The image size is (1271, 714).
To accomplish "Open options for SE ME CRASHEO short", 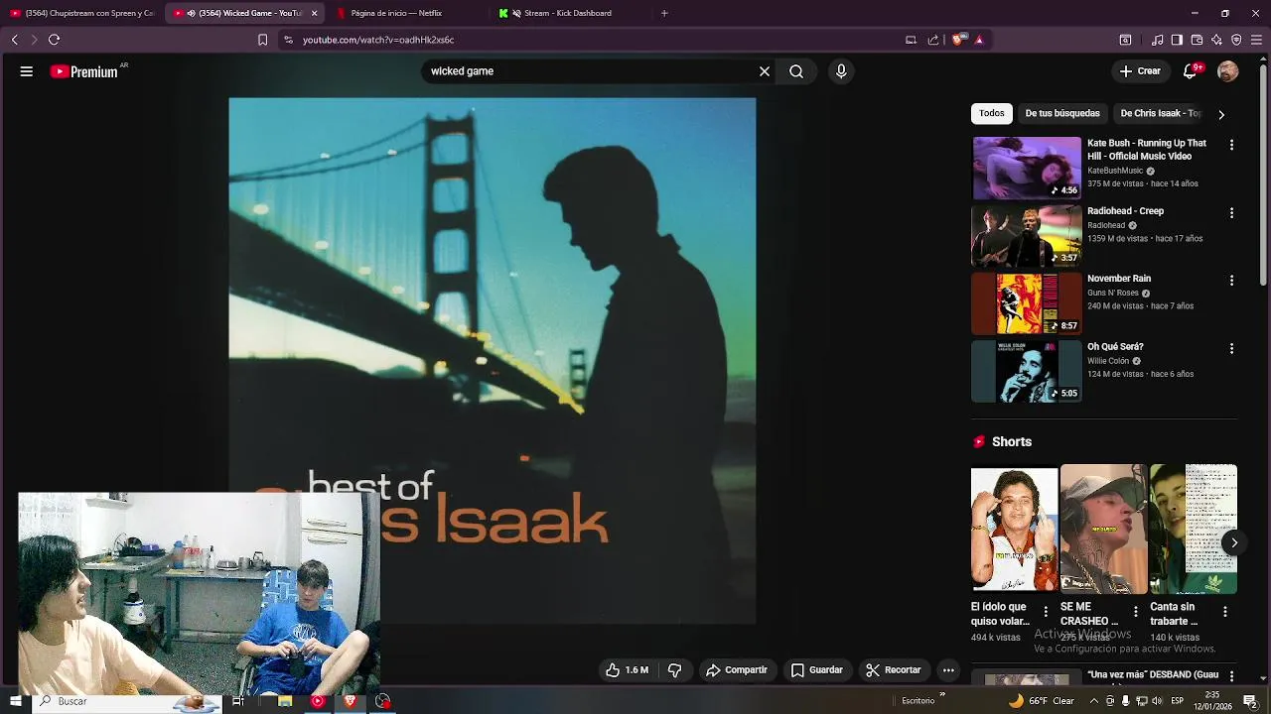I will click(x=1135, y=612).
